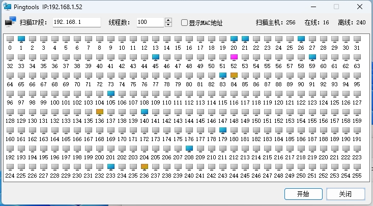Viewport: 373px width, 206px height.
Task: Close the Pingtools window with X
Action: coord(360,7)
